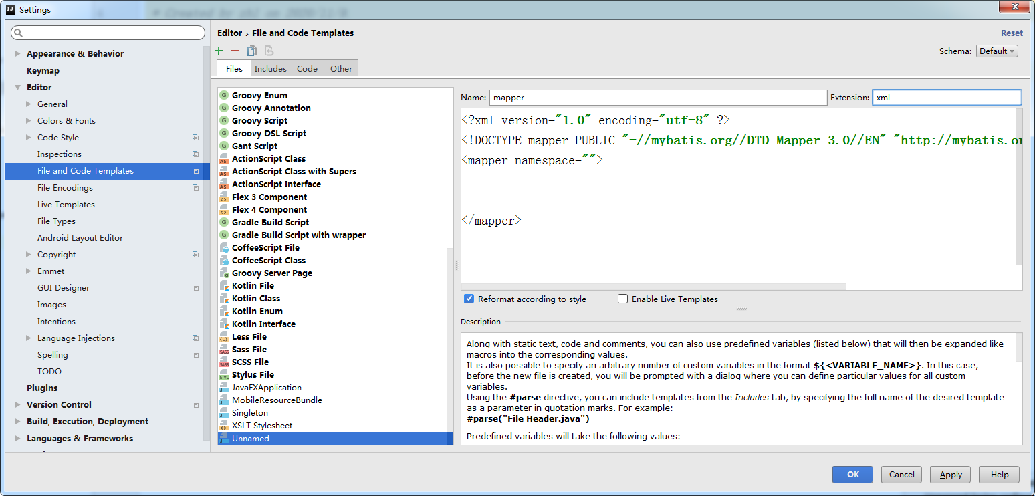Switch to the Includes tab

point(270,68)
